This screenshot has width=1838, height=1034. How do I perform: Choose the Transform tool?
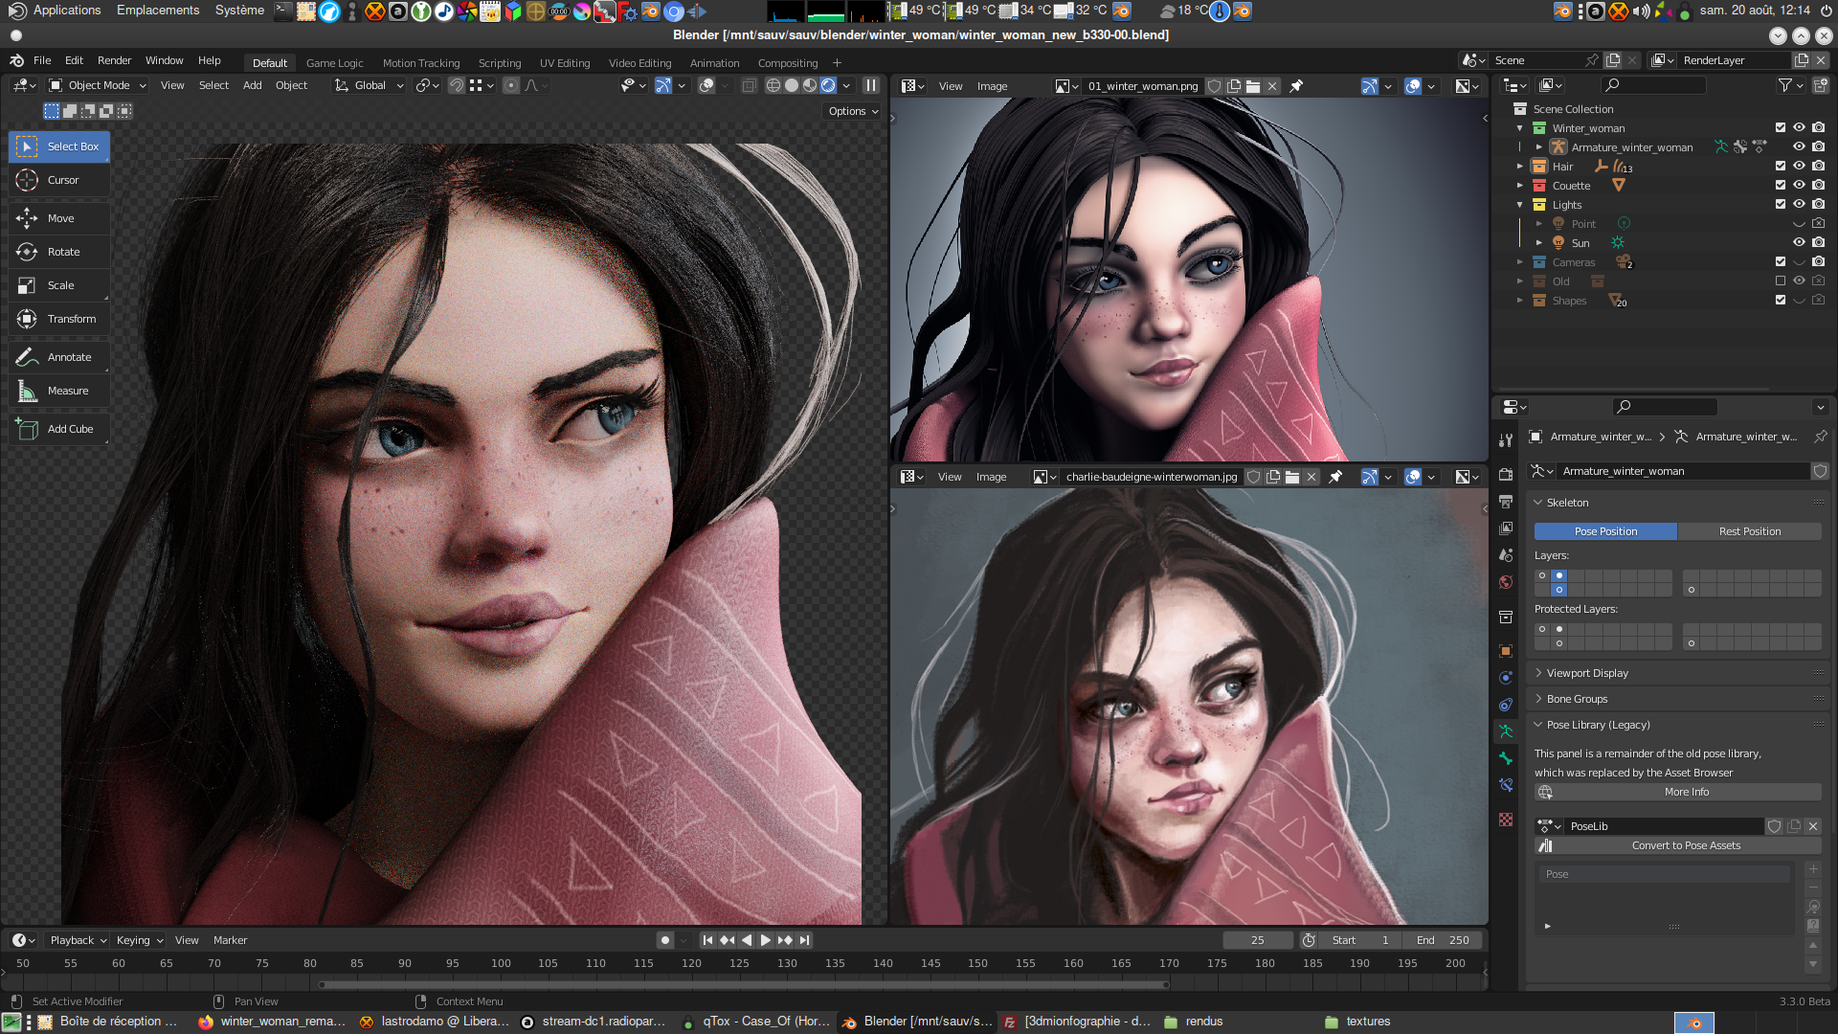59,319
